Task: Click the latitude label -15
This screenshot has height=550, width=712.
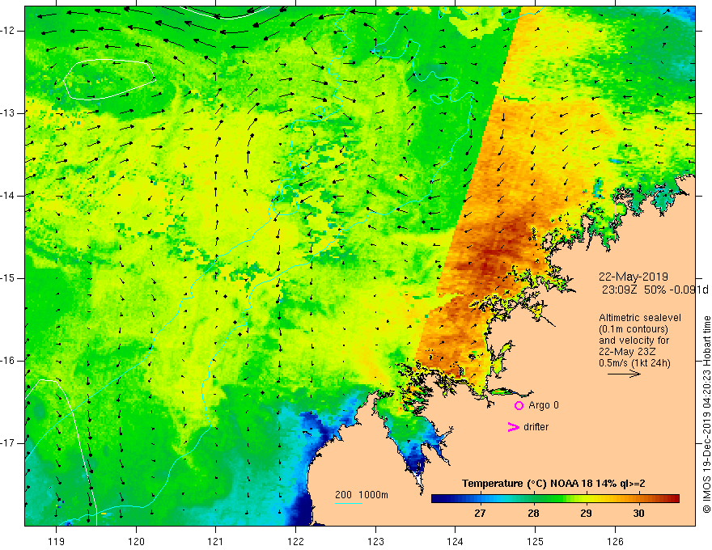Action: click(8, 278)
